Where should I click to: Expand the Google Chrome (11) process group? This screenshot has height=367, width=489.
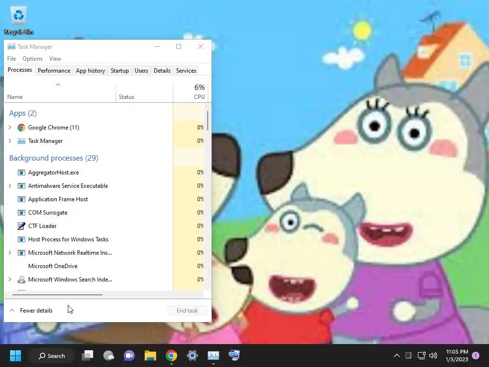pyautogui.click(x=10, y=127)
